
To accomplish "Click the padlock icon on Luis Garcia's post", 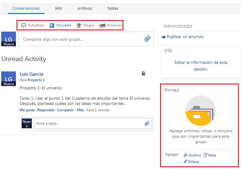I will click(144, 73).
